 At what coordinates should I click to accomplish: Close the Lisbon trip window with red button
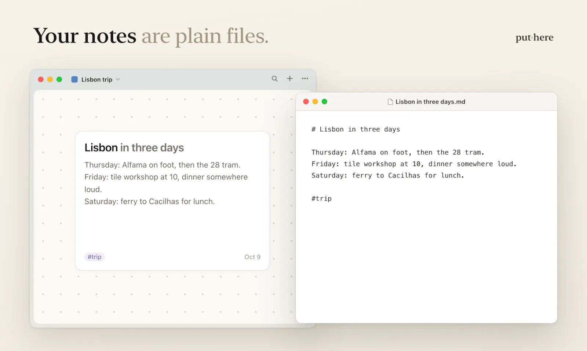pos(41,79)
